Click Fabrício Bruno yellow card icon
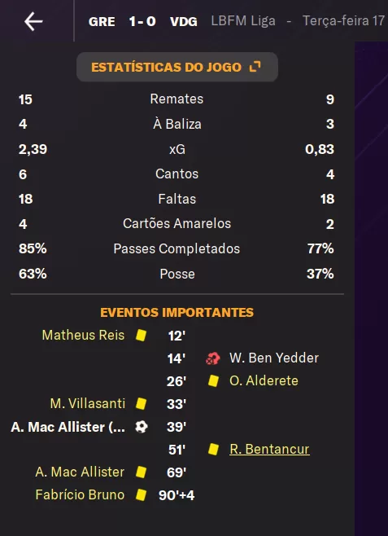The height and width of the screenshot is (536, 388). click(x=141, y=495)
